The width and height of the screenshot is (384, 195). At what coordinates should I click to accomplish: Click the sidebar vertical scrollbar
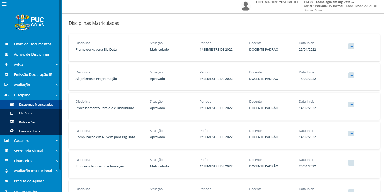tap(60, 84)
